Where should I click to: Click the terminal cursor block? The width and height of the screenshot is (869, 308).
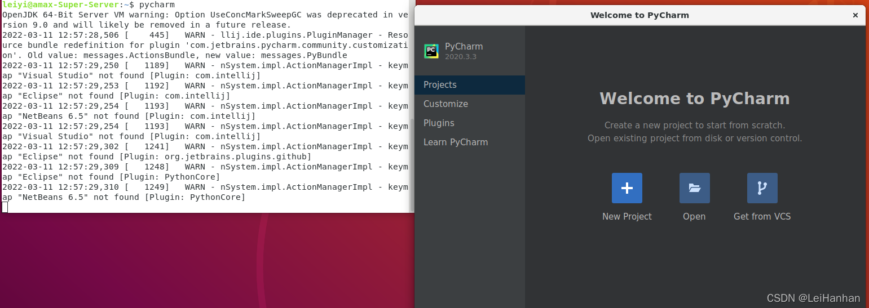coord(5,207)
